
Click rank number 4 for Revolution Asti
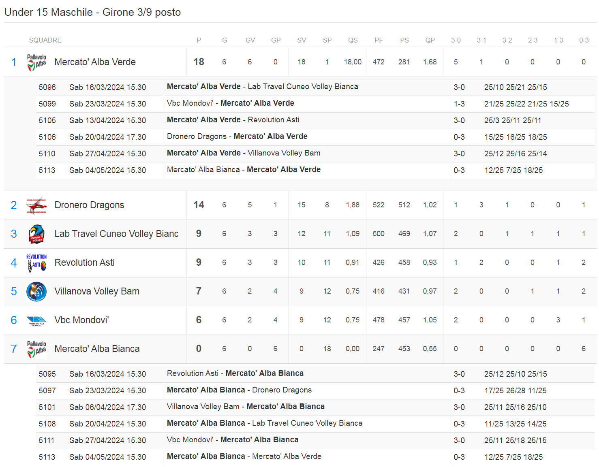pyautogui.click(x=14, y=263)
